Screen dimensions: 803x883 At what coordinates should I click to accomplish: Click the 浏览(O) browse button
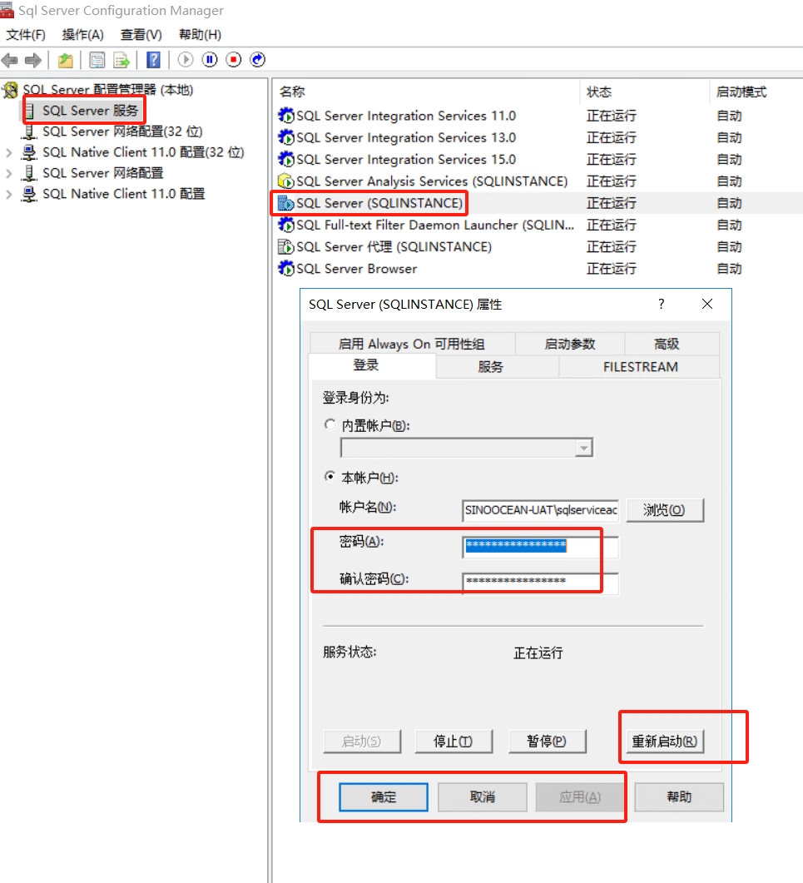[x=664, y=510]
